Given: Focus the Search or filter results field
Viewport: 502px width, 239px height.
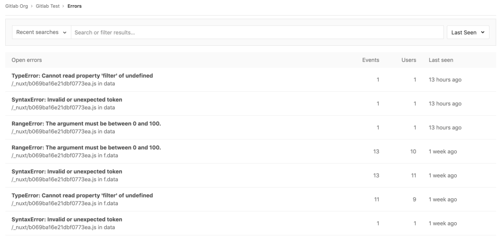Looking at the screenshot, I should pyautogui.click(x=258, y=32).
